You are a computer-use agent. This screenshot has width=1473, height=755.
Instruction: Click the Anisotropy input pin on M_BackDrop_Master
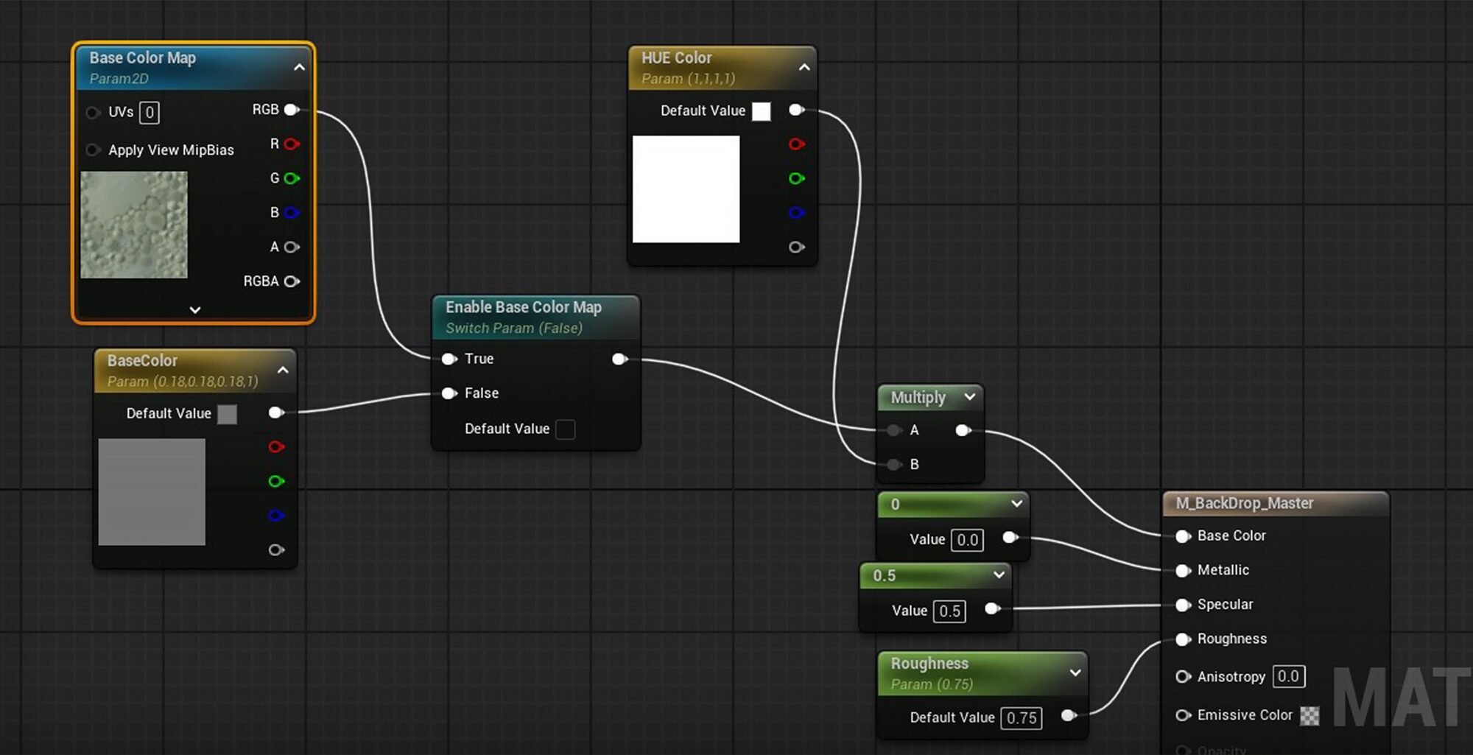coord(1183,676)
